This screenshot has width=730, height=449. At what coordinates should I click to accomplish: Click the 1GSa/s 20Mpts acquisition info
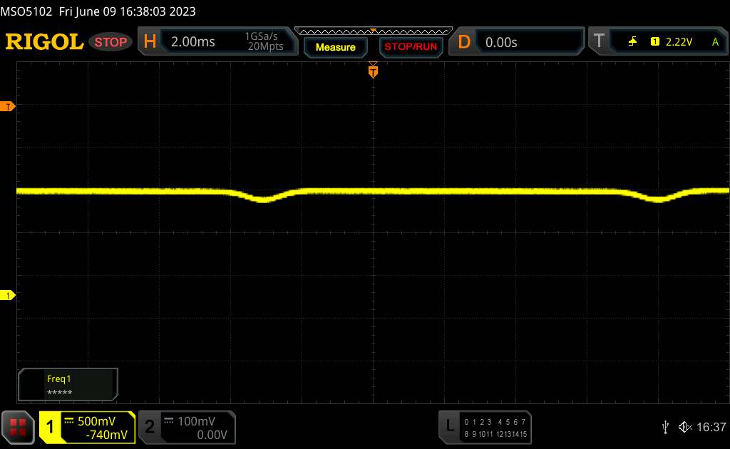click(264, 42)
